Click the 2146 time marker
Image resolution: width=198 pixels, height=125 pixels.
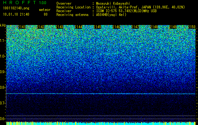116,27
